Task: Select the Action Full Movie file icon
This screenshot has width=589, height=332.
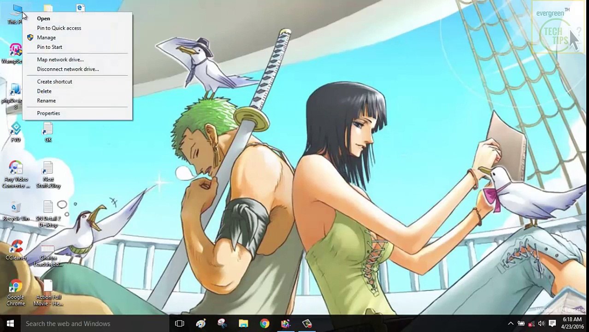Action: (48, 293)
